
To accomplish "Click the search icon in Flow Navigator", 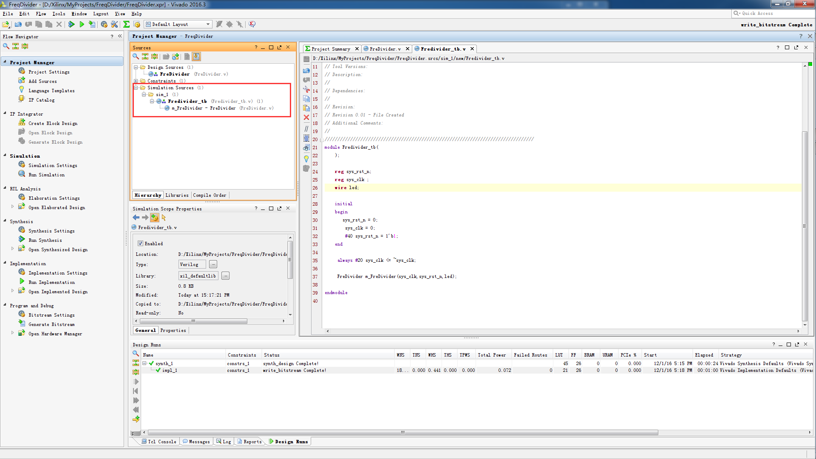I will pos(6,46).
